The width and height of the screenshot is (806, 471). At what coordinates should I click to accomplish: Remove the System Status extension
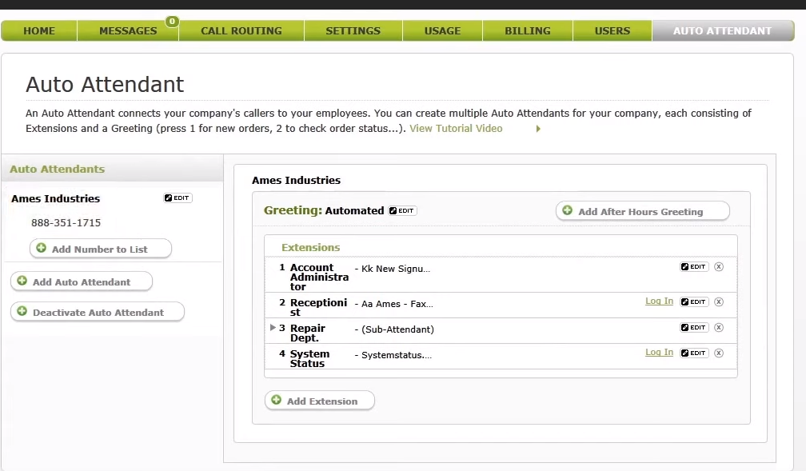719,353
